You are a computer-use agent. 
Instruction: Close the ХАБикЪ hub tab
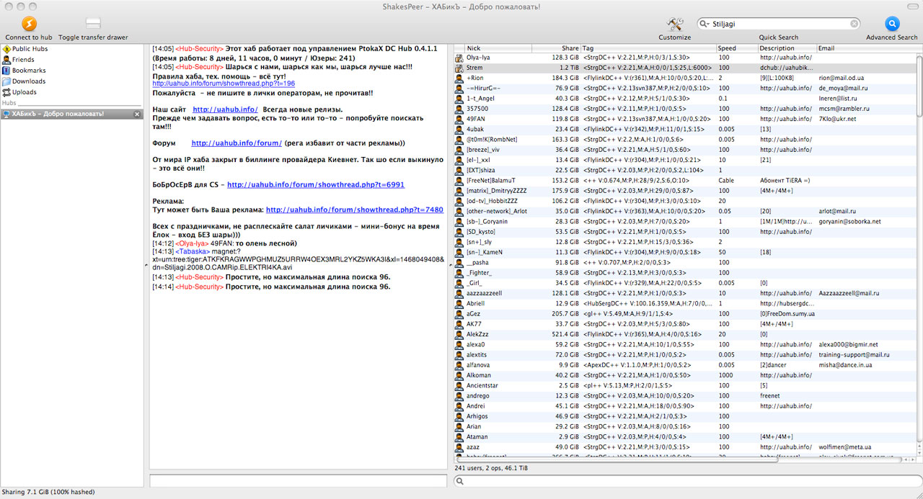[x=137, y=114]
